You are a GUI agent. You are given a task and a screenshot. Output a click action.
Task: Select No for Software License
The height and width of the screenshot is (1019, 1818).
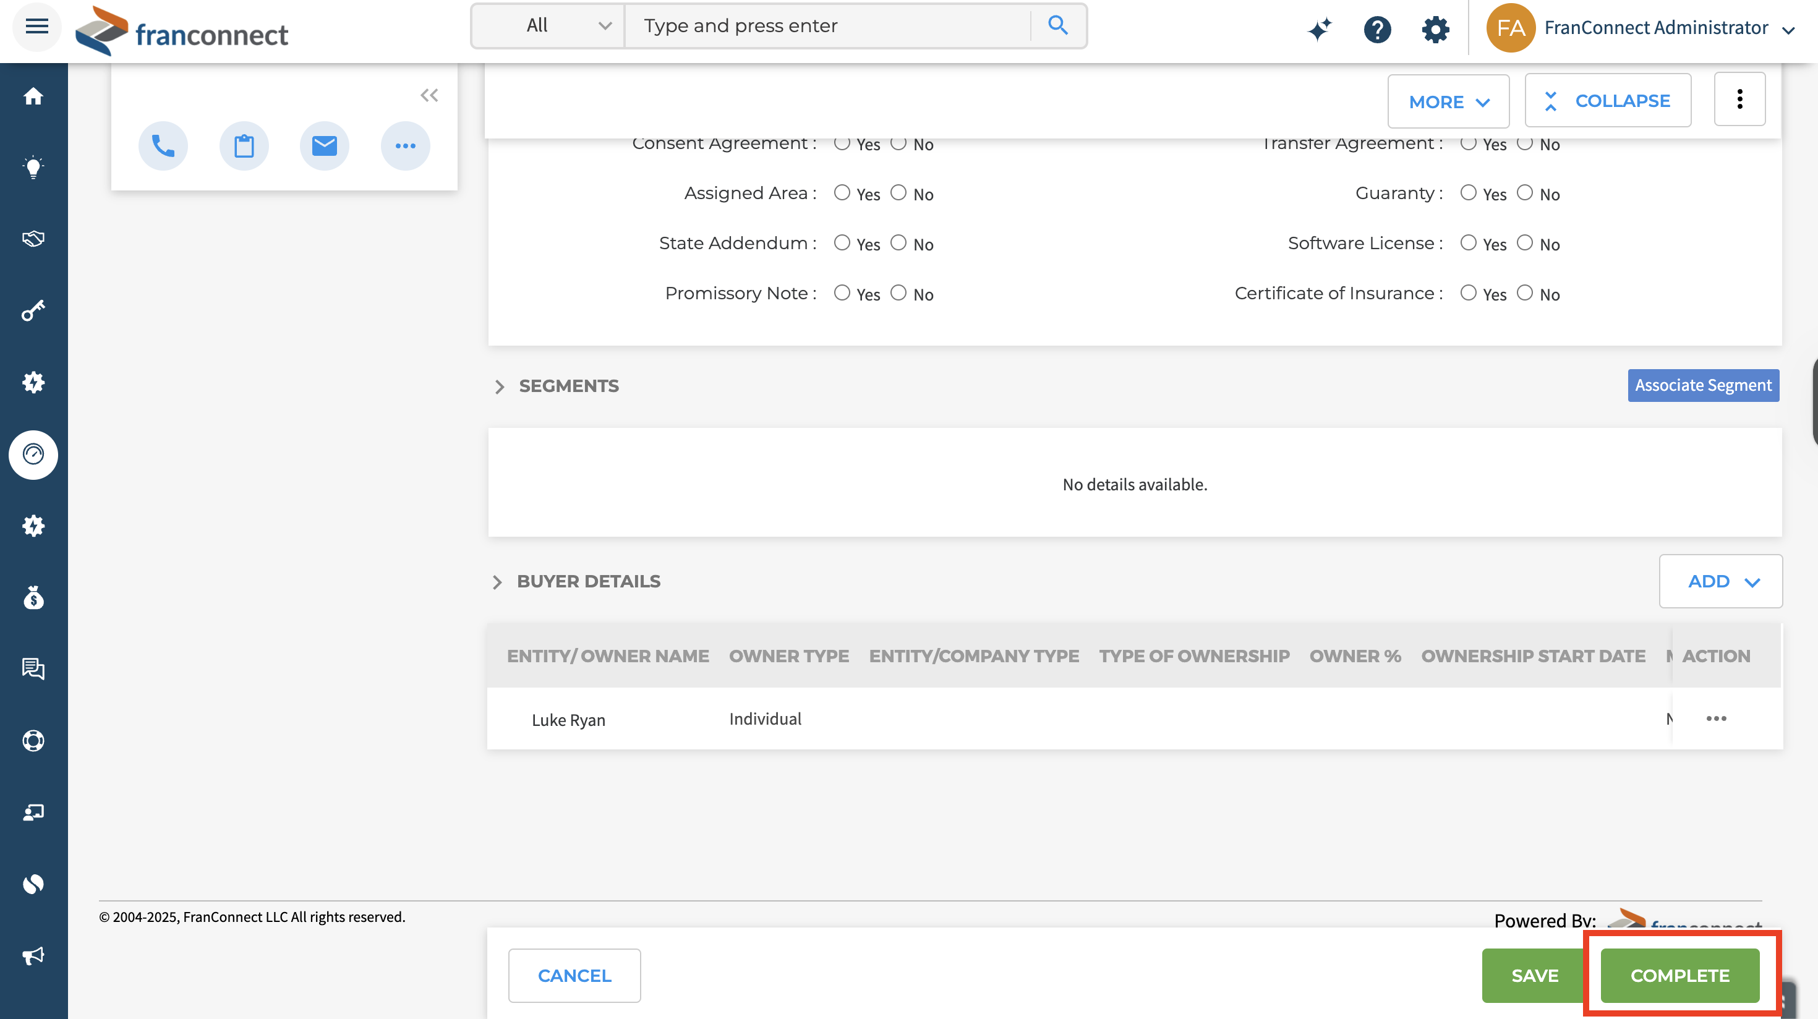[x=1525, y=243]
